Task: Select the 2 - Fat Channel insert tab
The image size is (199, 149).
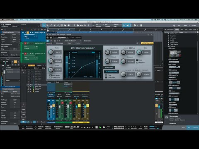Action: [x=75, y=38]
